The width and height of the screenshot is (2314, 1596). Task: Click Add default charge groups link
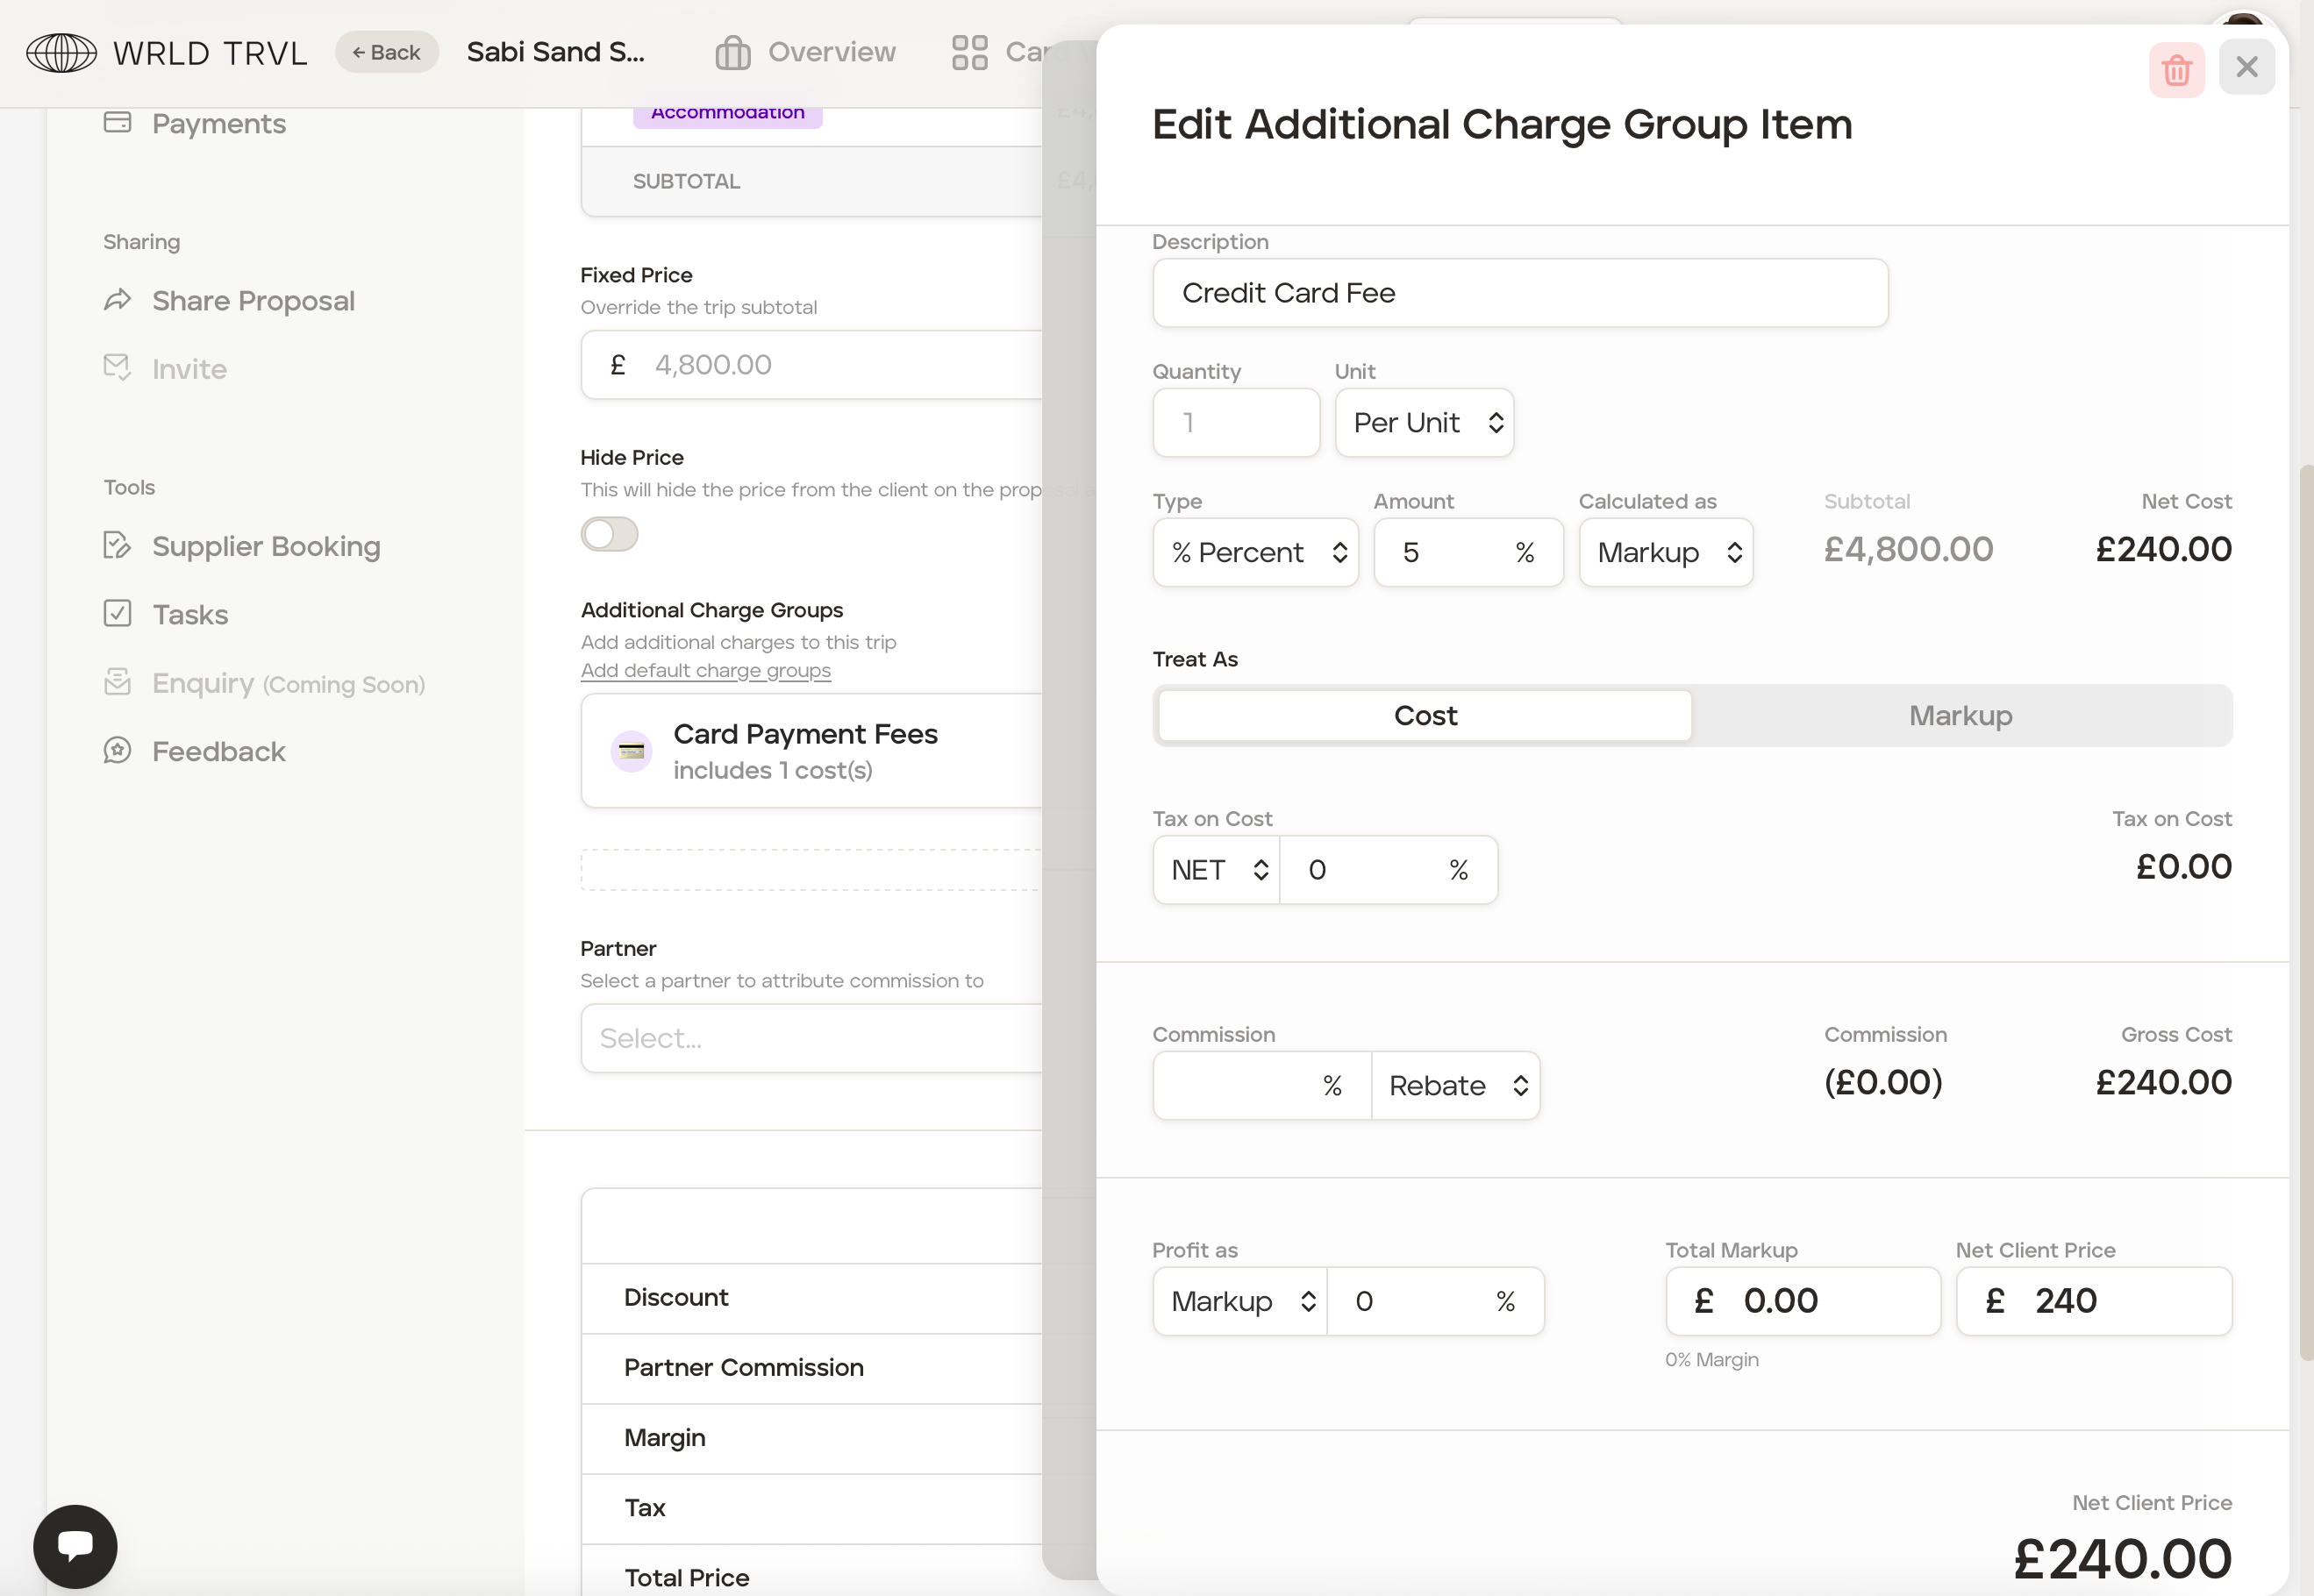pyautogui.click(x=705, y=671)
